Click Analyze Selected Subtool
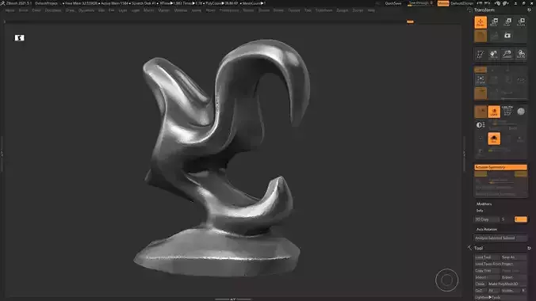This screenshot has width=536, height=301. [500, 238]
